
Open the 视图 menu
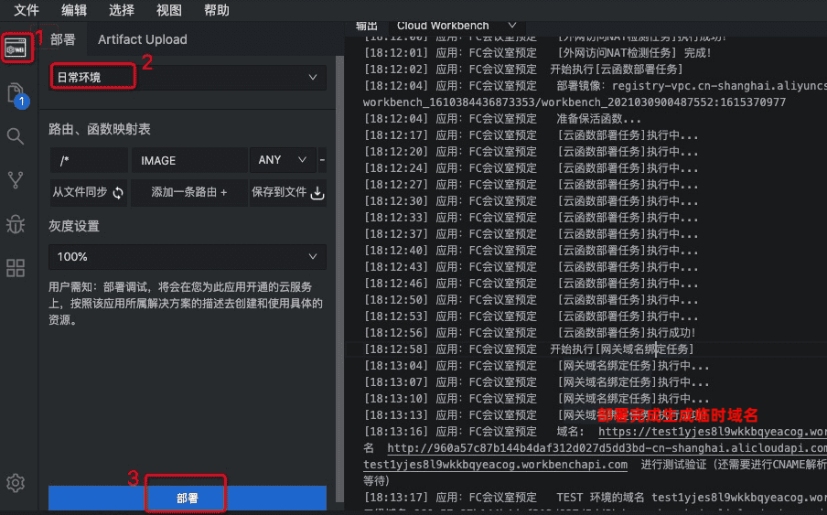click(168, 10)
